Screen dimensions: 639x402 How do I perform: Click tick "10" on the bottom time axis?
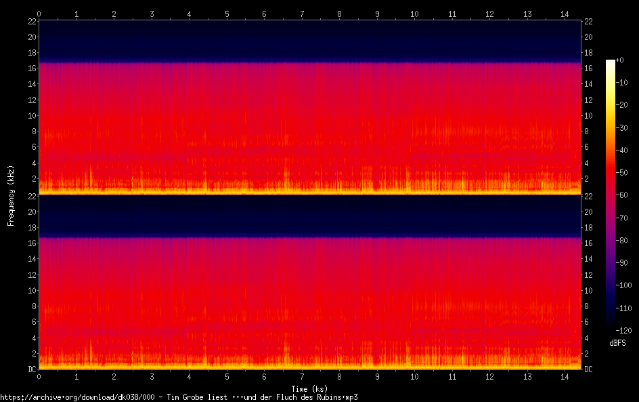[414, 377]
